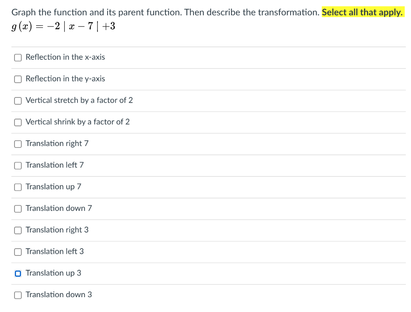This screenshot has height=312, width=411.
Task: Click the Translation down 3 label text
Action: 59,294
